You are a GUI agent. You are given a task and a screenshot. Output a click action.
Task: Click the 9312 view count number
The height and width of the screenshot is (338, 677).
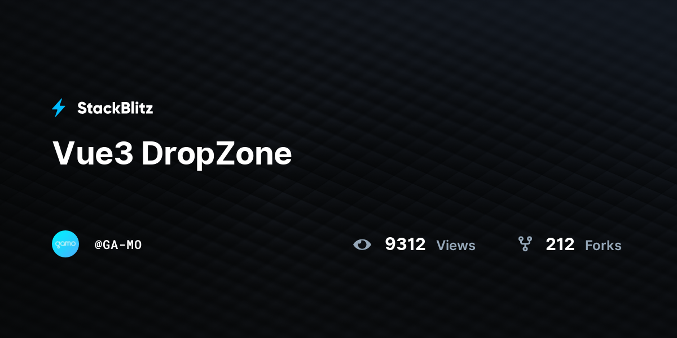coord(405,244)
